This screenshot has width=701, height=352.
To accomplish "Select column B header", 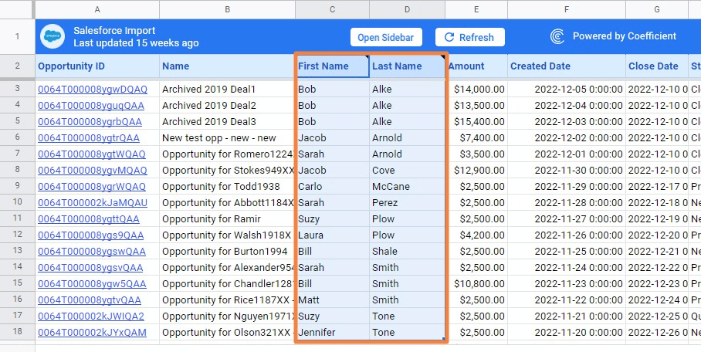I will coord(227,9).
